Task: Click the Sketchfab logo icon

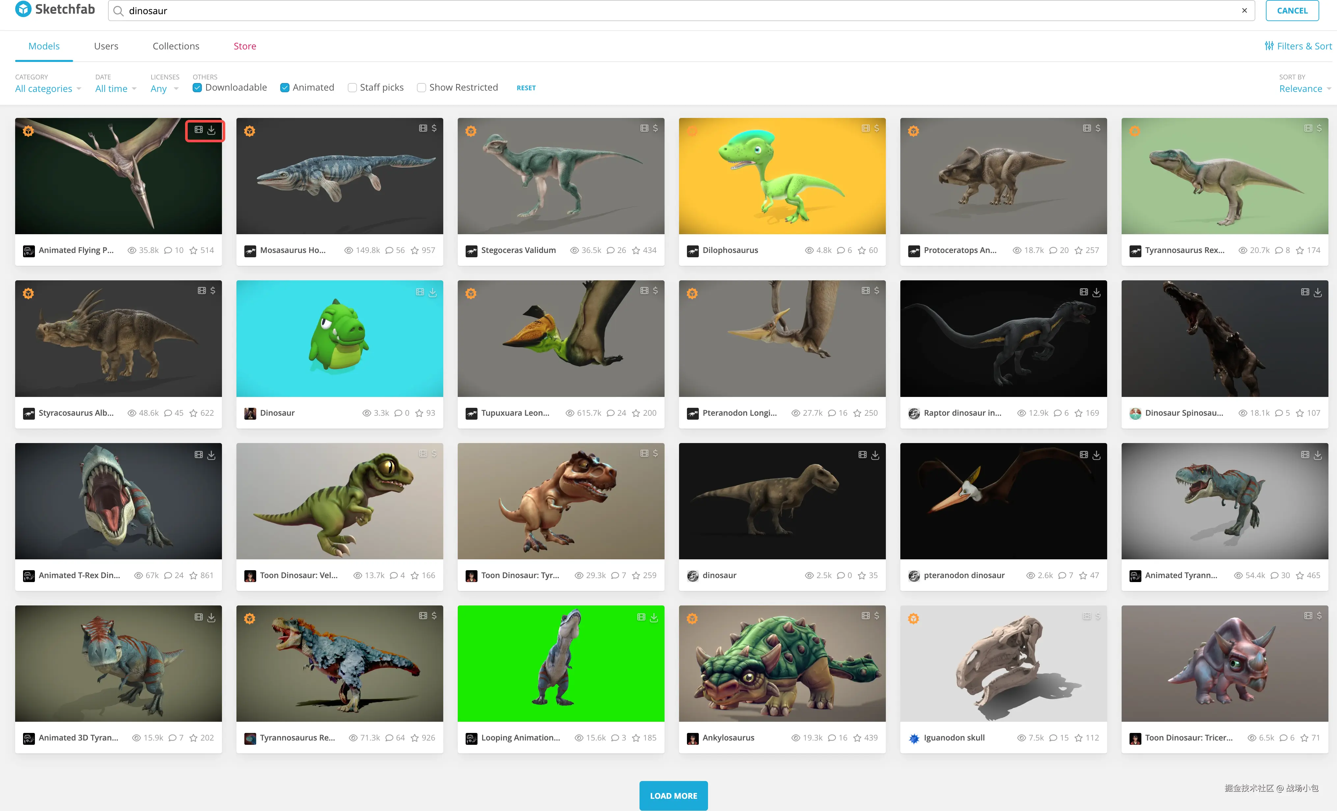Action: tap(23, 9)
